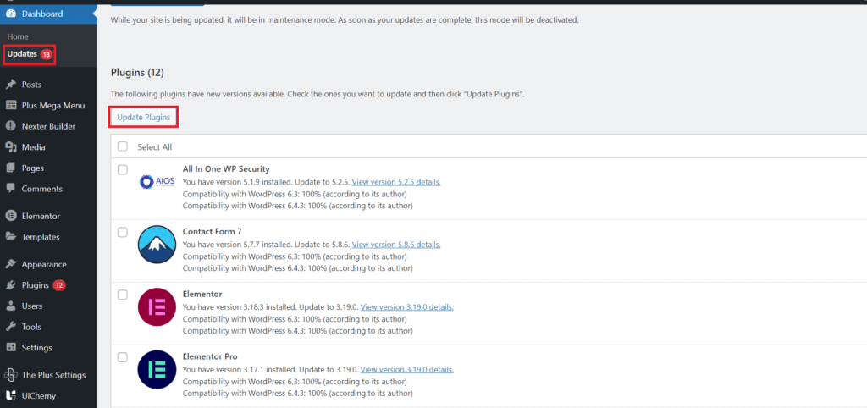This screenshot has width=867, height=408.
Task: Open the Updates submenu item
Action: click(x=22, y=54)
